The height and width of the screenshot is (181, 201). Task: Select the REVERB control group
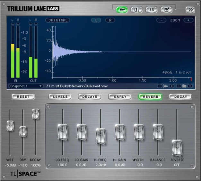click(x=151, y=97)
